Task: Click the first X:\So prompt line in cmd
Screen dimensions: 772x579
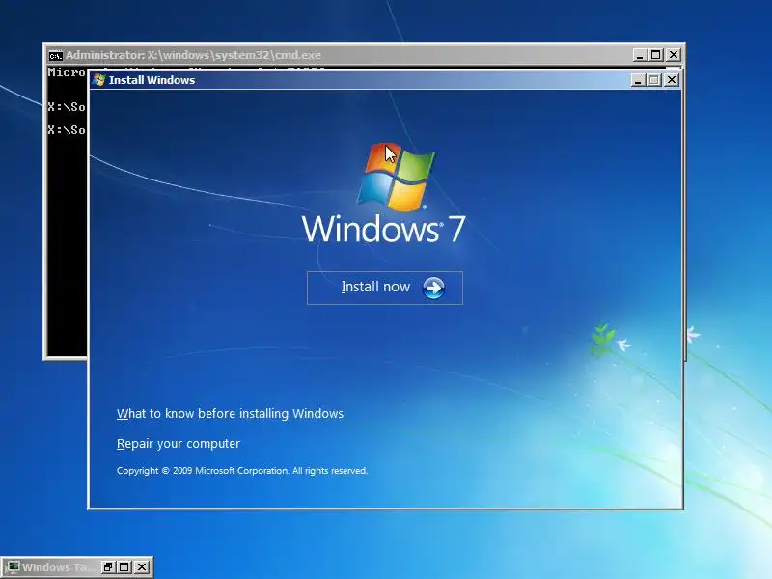Action: (x=67, y=107)
